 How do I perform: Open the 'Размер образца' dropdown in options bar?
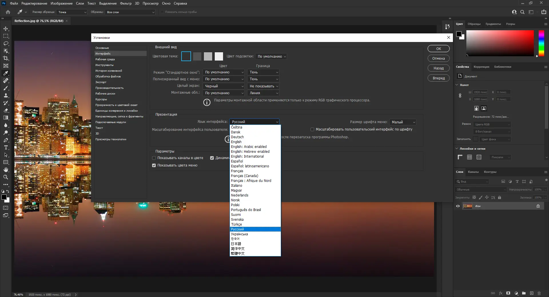point(72,12)
